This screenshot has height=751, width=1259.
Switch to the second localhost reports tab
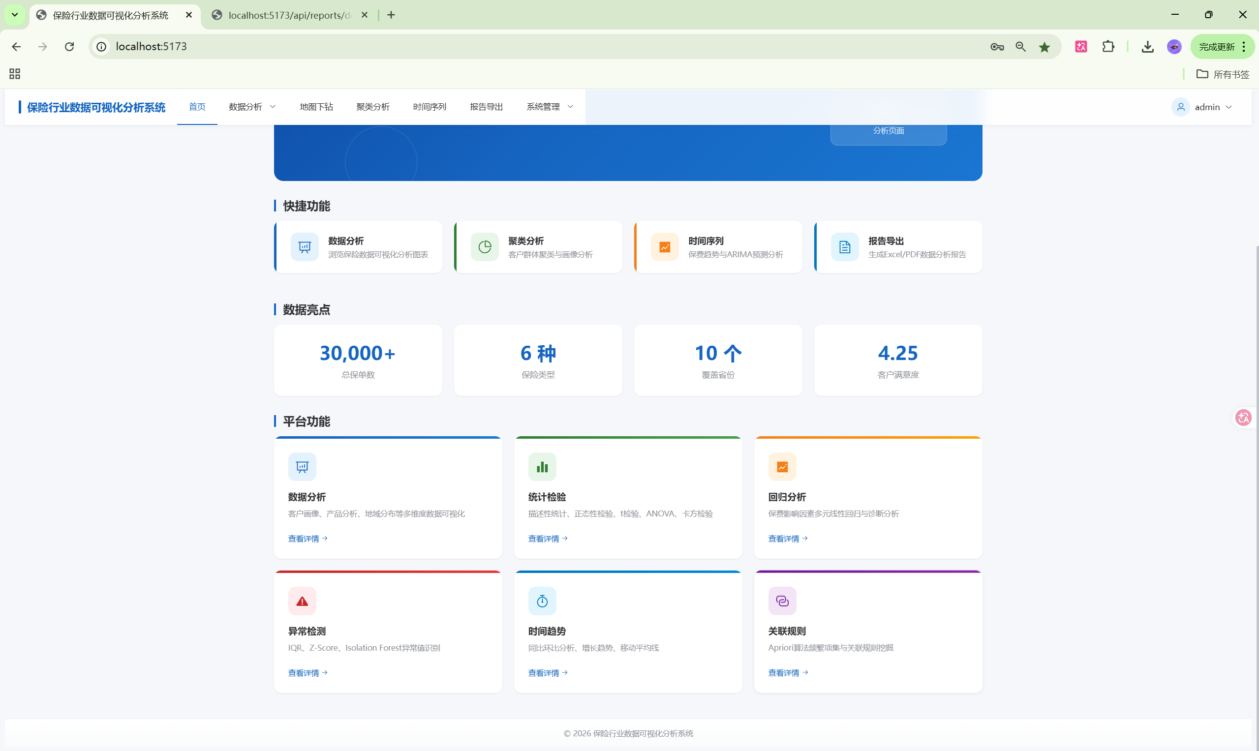pos(289,15)
